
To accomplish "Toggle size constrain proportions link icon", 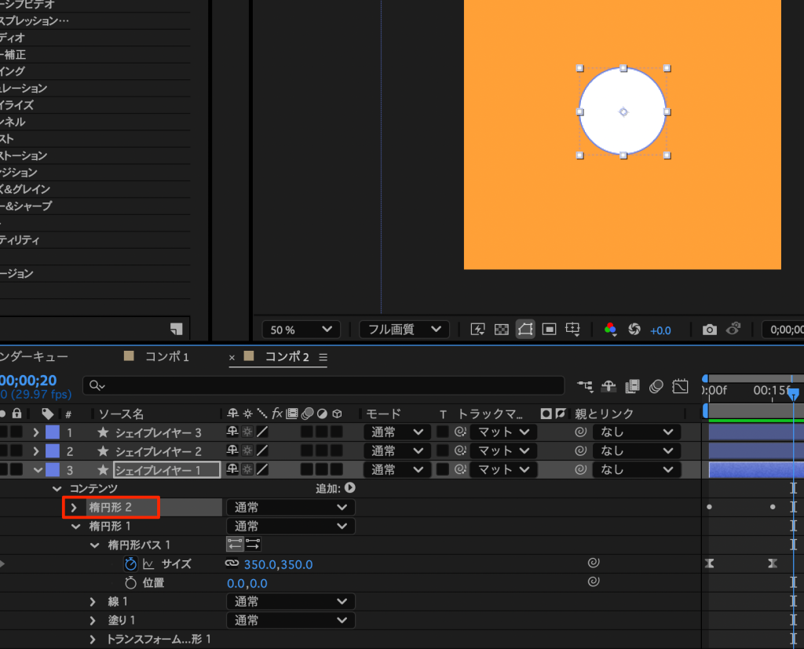I will point(232,563).
